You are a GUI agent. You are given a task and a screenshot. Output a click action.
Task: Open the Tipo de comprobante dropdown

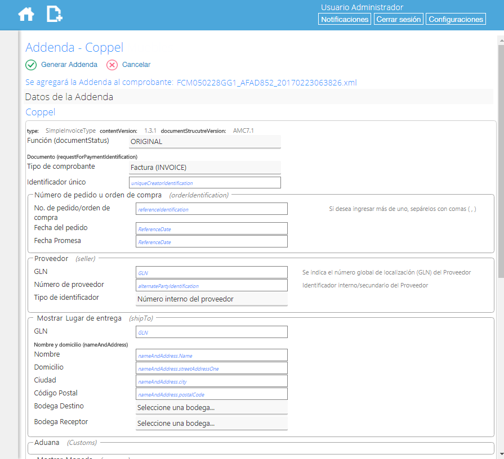(205, 168)
